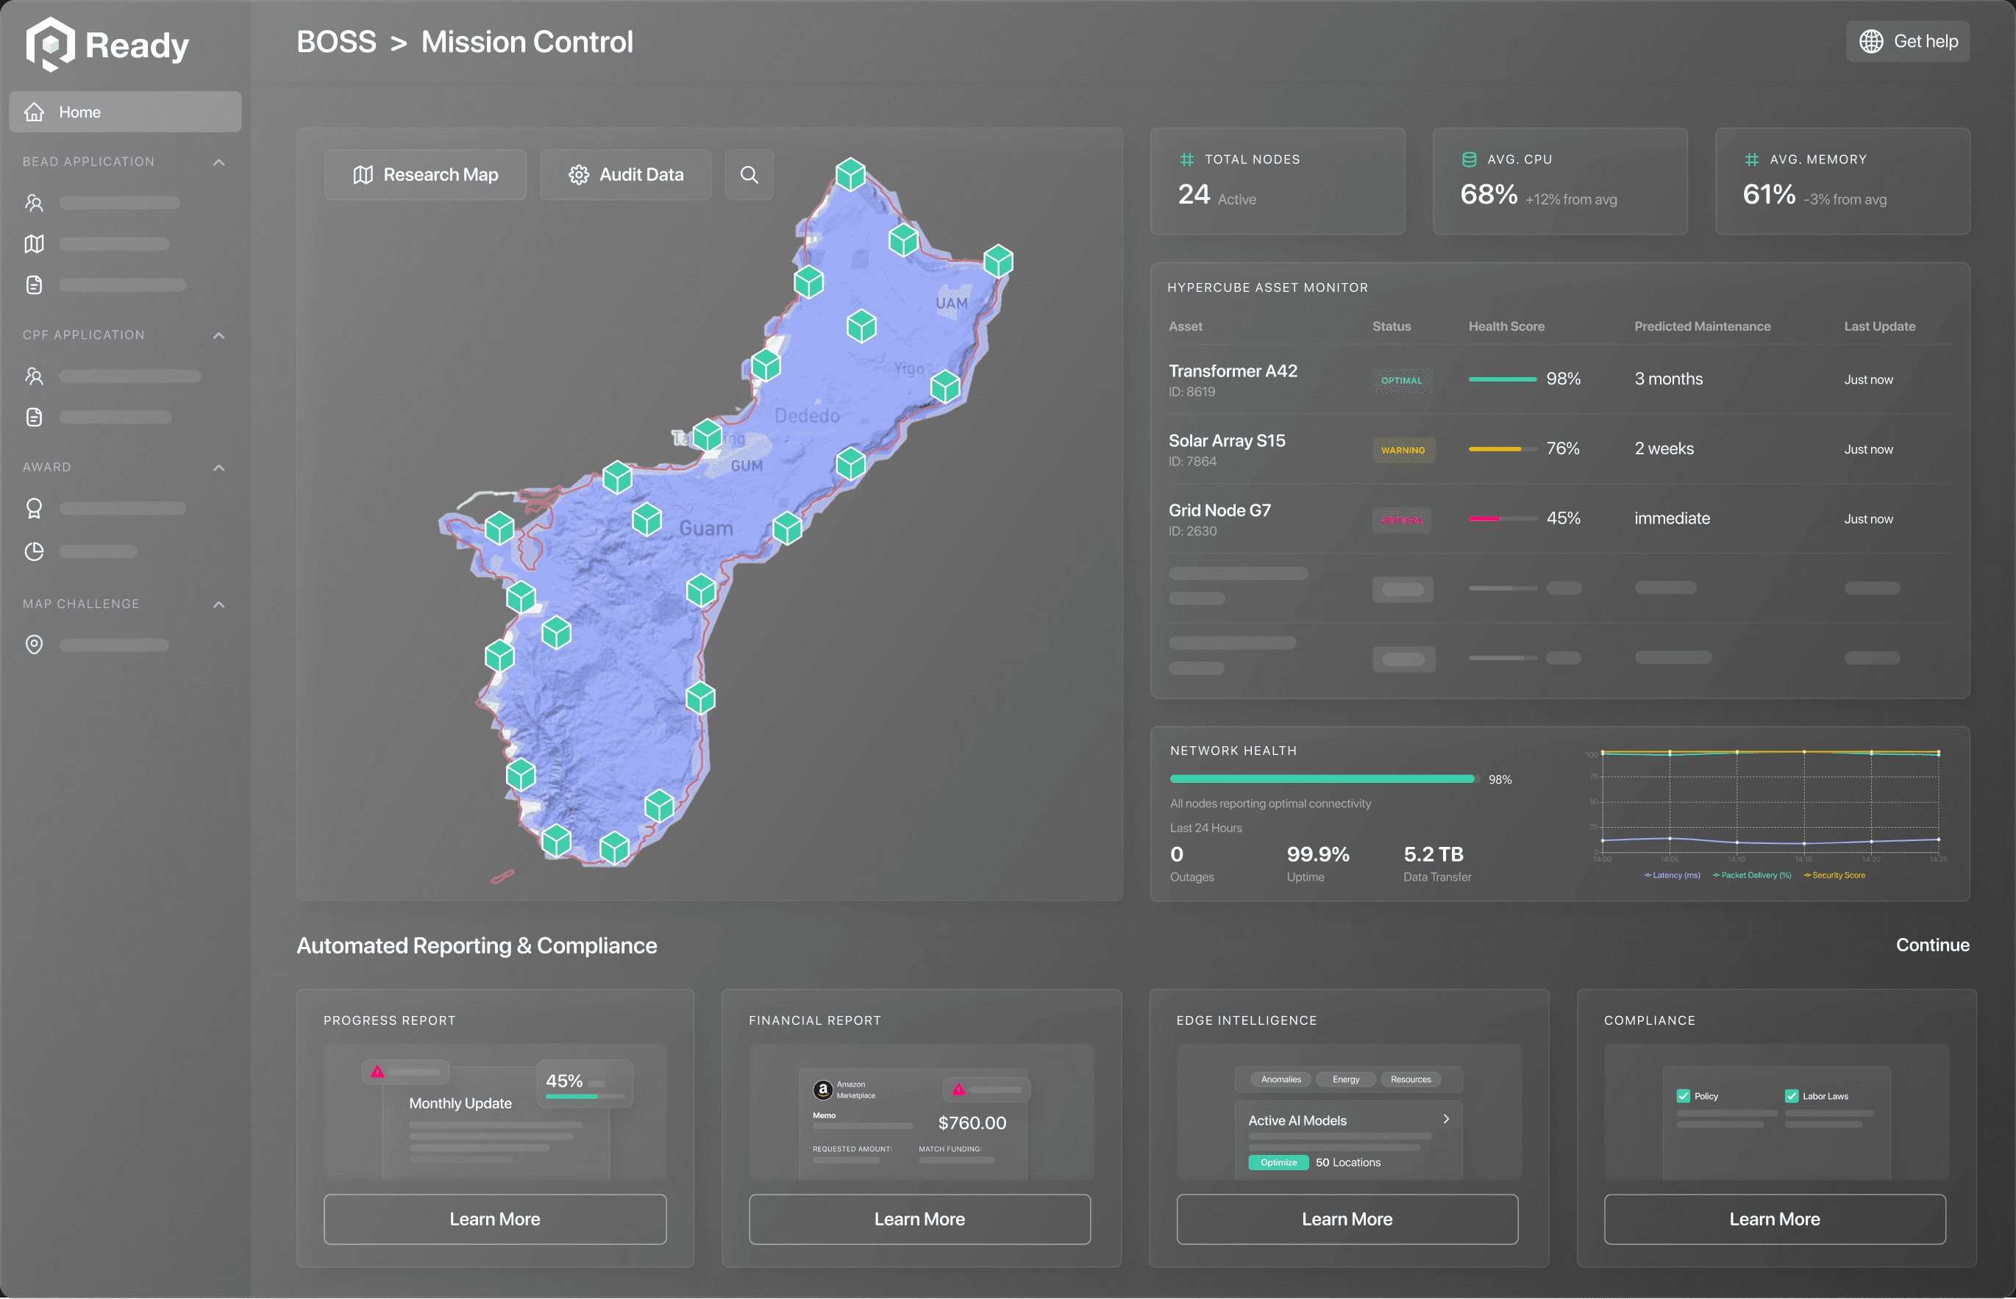The width and height of the screenshot is (2016, 1299).
Task: Collapse the BEAD APPLICATION section
Action: coord(218,162)
